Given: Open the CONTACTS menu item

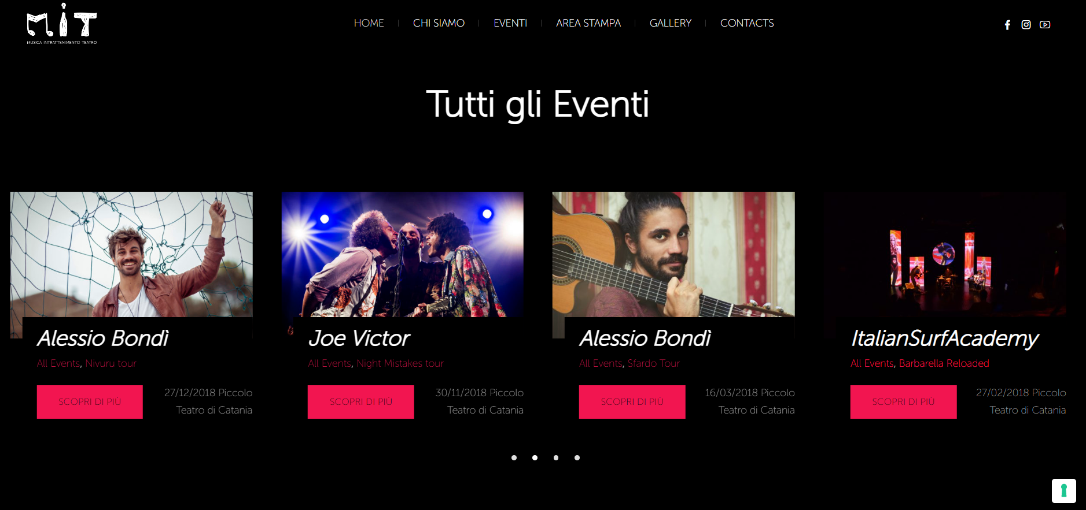Looking at the screenshot, I should (x=747, y=23).
